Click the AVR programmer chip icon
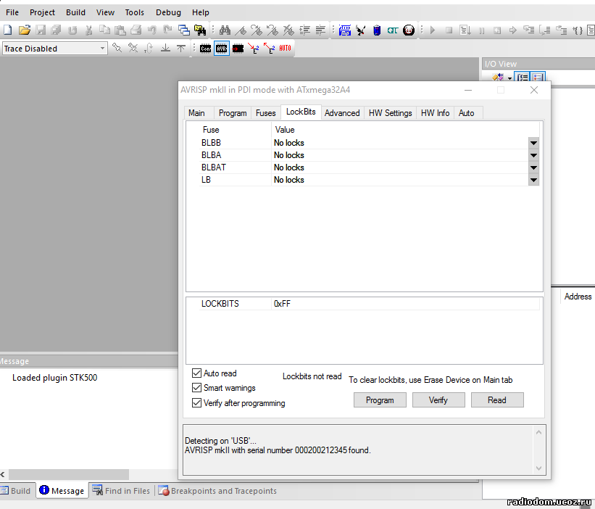Image resolution: width=595 pixels, height=509 pixels. pos(222,48)
